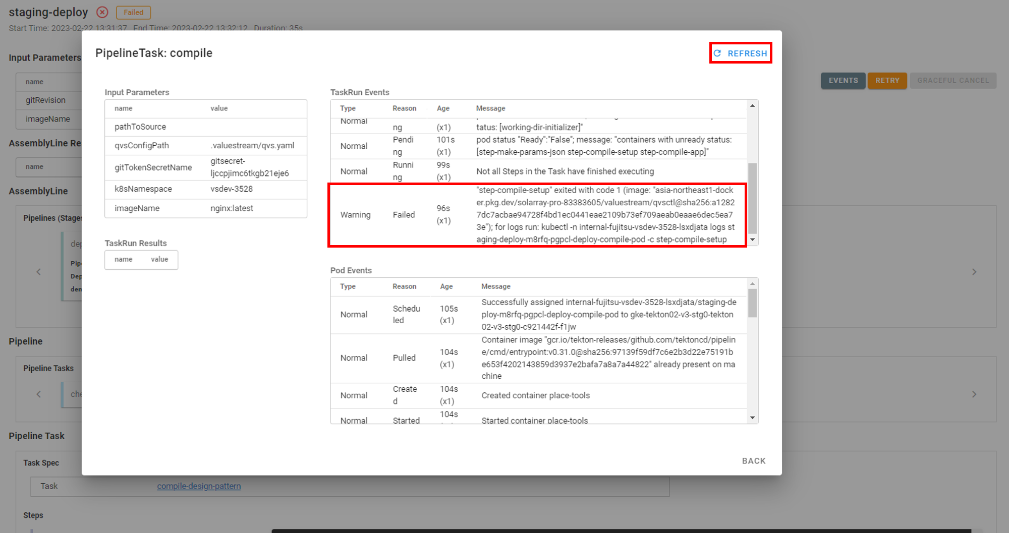Advance the Pipeline Tasks carousel with right chevron
The image size is (1009, 533).
point(974,394)
